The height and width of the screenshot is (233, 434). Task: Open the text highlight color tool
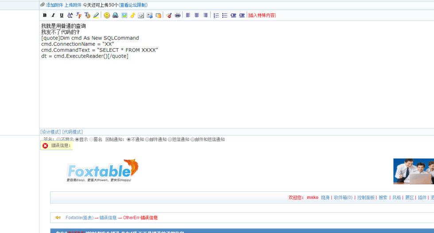96,15
